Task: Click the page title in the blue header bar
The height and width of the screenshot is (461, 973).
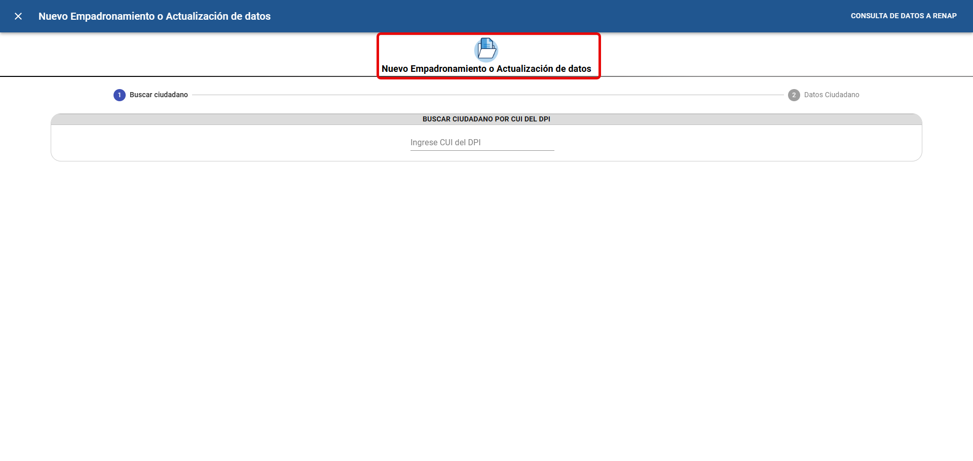Action: click(155, 16)
